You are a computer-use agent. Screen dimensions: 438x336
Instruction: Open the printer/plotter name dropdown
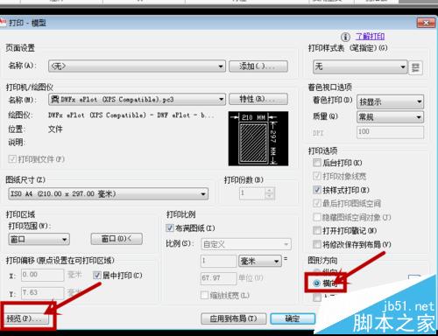(137, 100)
